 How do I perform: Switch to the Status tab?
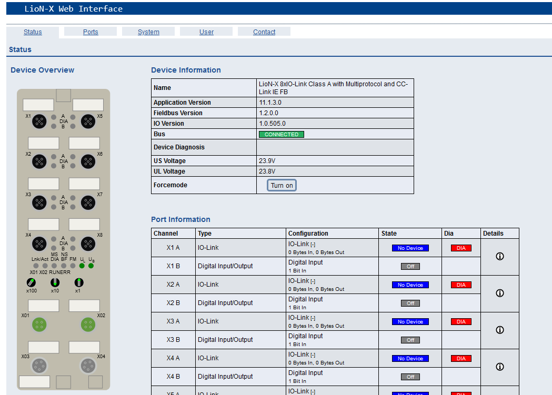click(33, 32)
